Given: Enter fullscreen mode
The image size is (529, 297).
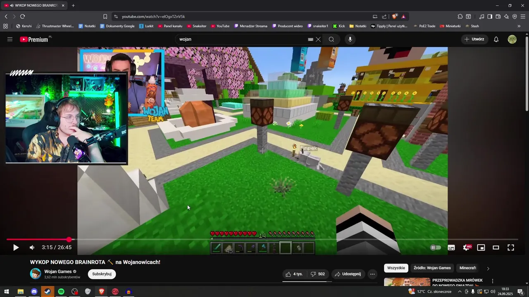Looking at the screenshot, I should (511, 247).
